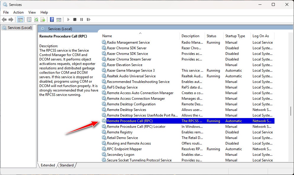Click gear icon of Remote Registry
This screenshot has height=175, width=294.
(104, 132)
